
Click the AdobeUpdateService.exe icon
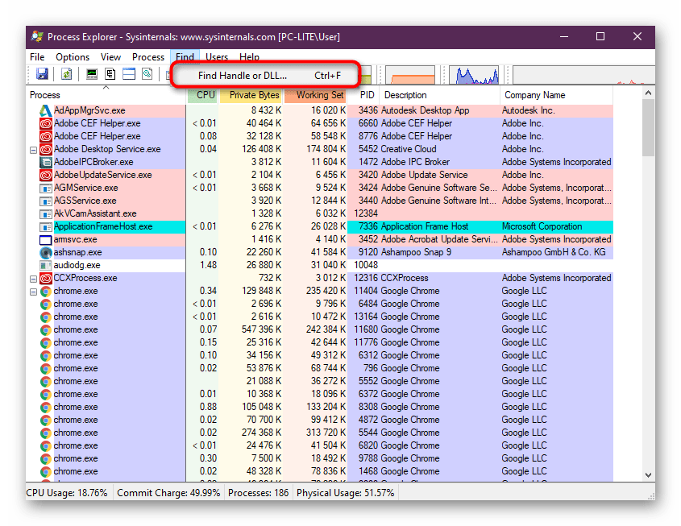point(46,175)
